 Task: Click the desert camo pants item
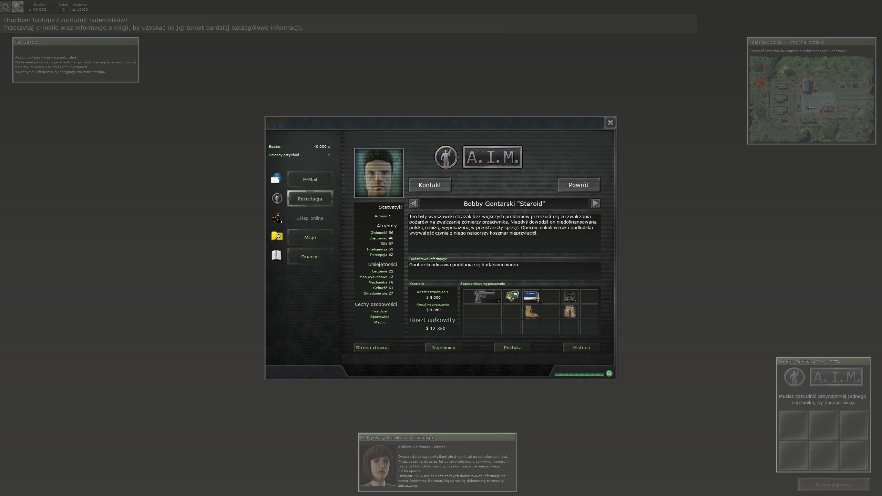point(570,312)
